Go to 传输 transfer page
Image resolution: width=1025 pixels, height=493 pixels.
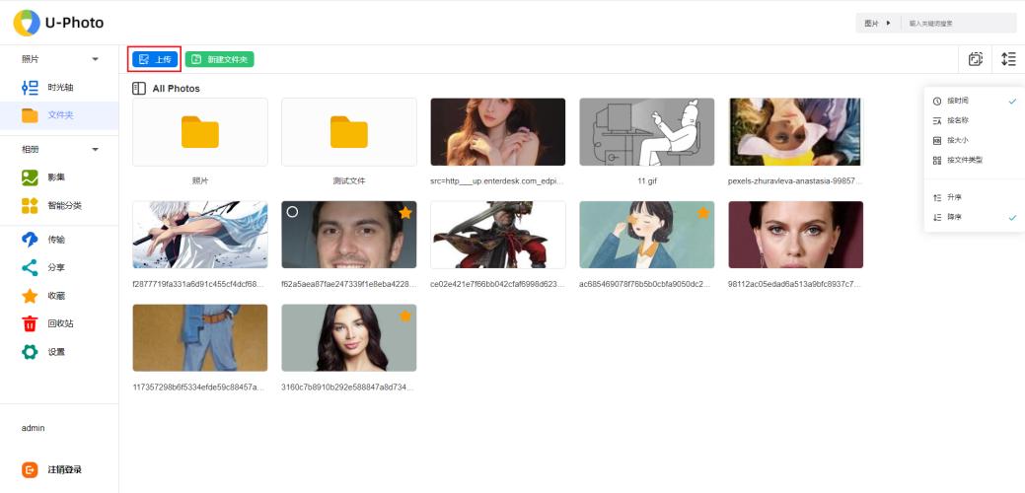coord(55,240)
